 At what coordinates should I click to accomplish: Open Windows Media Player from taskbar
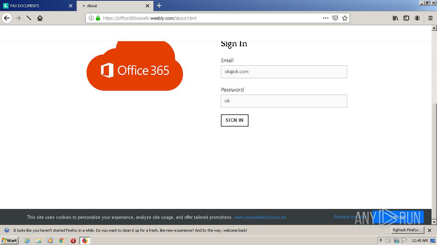click(x=50, y=241)
